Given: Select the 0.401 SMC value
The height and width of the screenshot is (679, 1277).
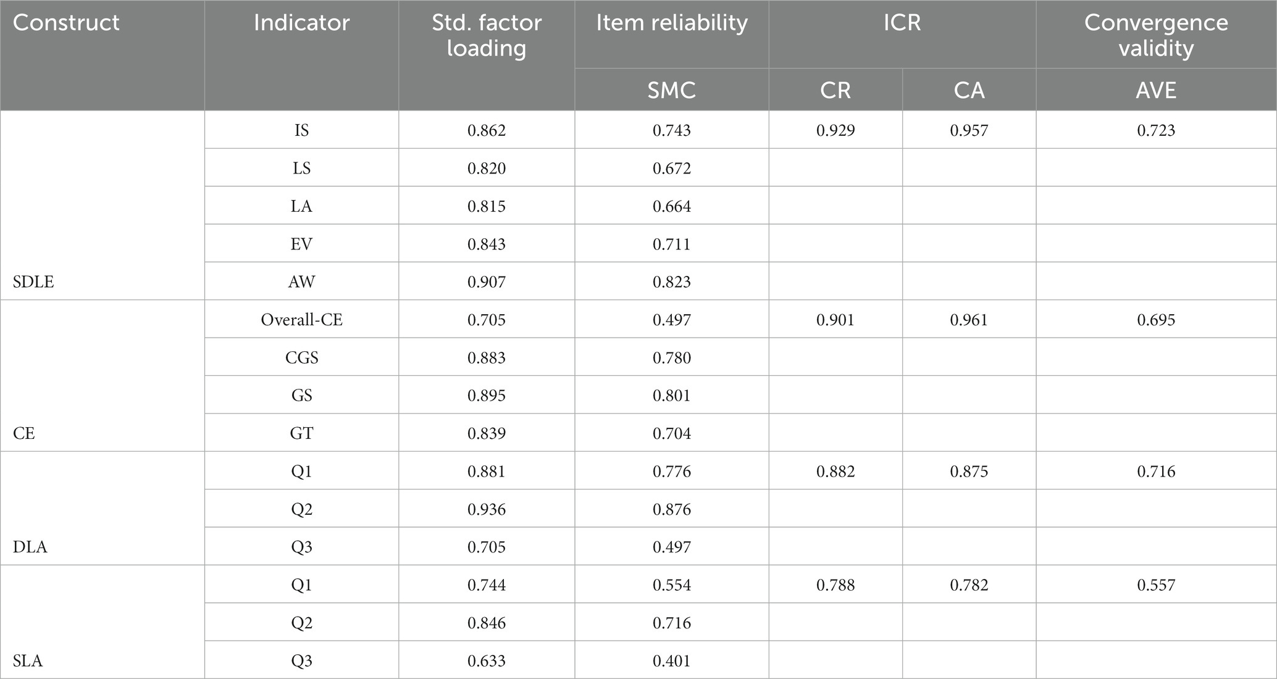Looking at the screenshot, I should pyautogui.click(x=672, y=661).
